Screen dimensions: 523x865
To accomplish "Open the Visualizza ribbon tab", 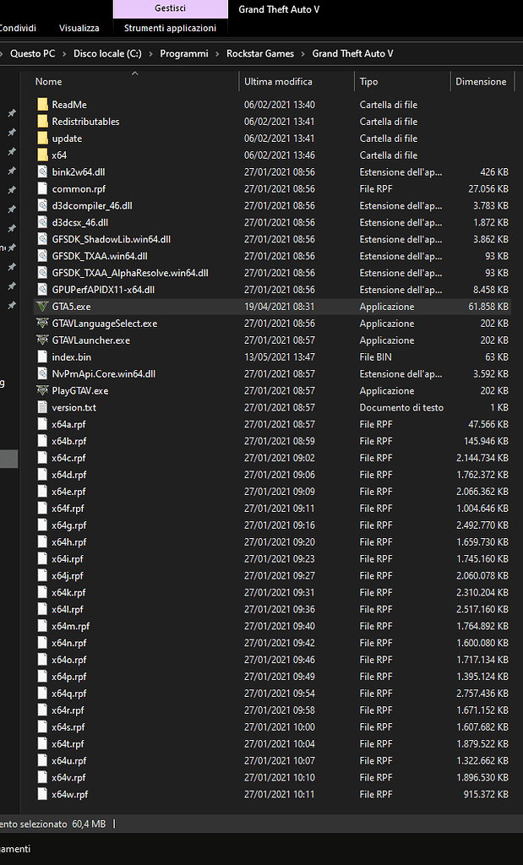I will tap(79, 28).
